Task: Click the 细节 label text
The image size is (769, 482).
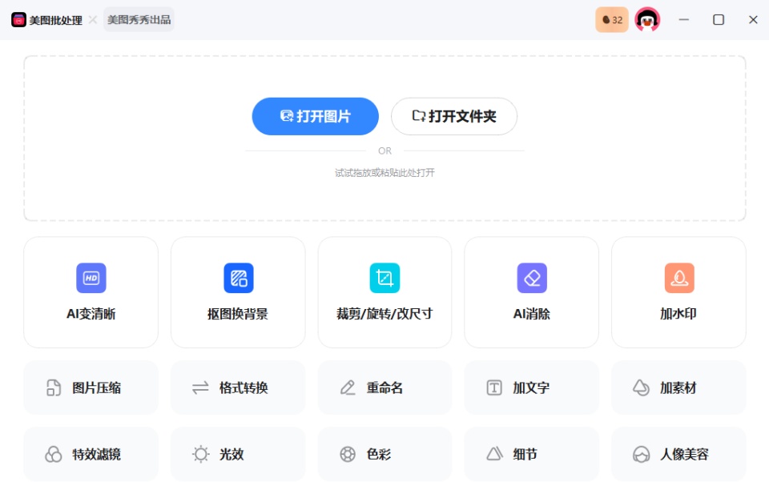Action: click(x=525, y=454)
